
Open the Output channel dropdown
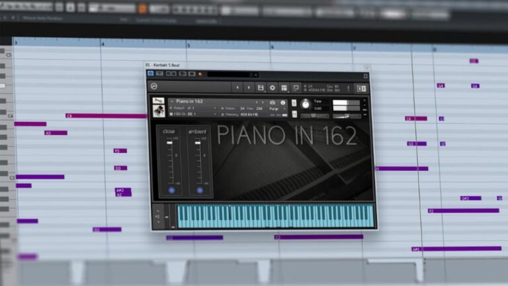(193, 108)
